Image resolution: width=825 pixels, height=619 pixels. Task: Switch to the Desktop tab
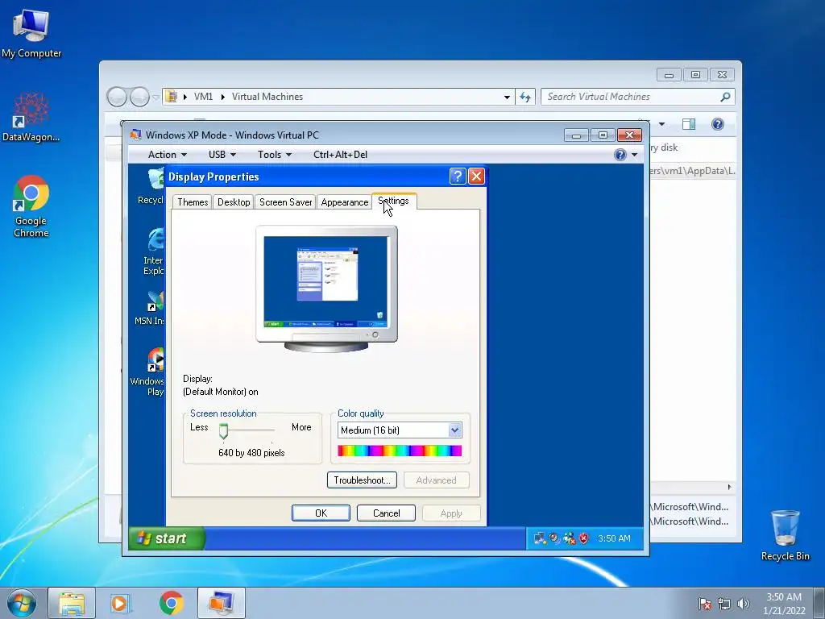[234, 202]
